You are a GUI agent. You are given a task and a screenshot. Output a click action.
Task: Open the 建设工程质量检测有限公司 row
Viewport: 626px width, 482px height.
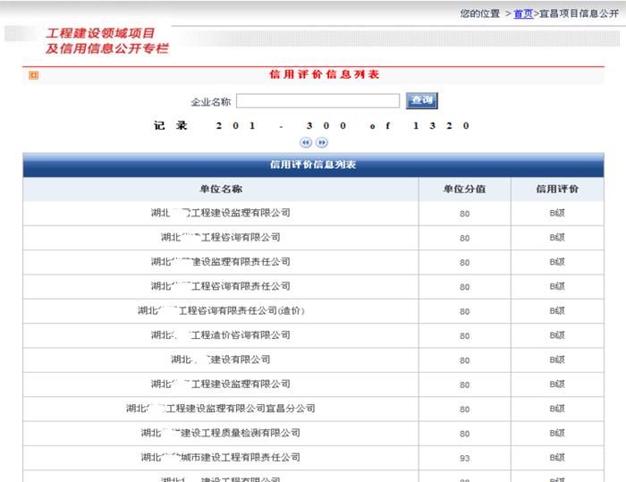coord(220,433)
